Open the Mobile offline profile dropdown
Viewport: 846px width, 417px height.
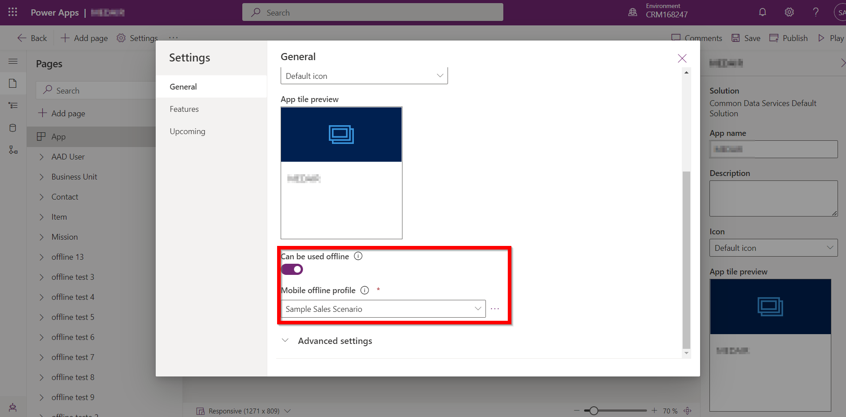383,309
